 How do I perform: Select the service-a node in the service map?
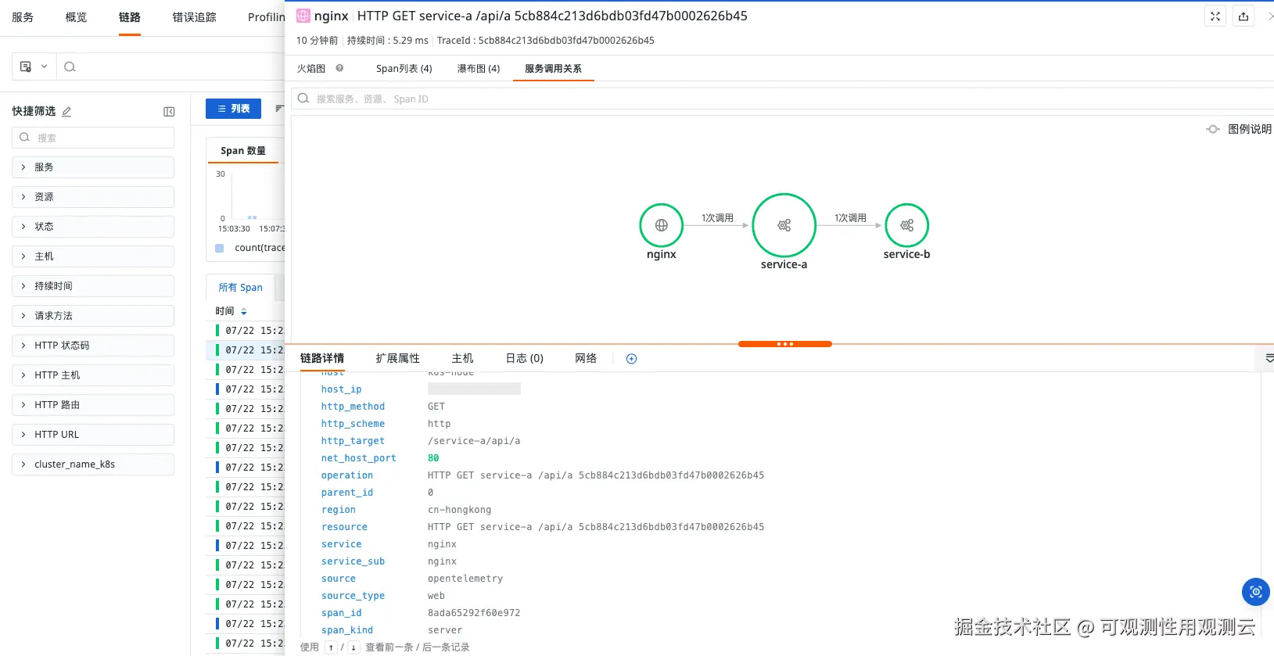(x=784, y=225)
